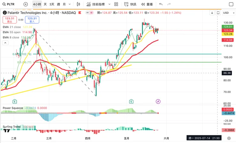The image size is (236, 143).
Task: Click the 六月 label on time axis
Action: click(x=166, y=138)
